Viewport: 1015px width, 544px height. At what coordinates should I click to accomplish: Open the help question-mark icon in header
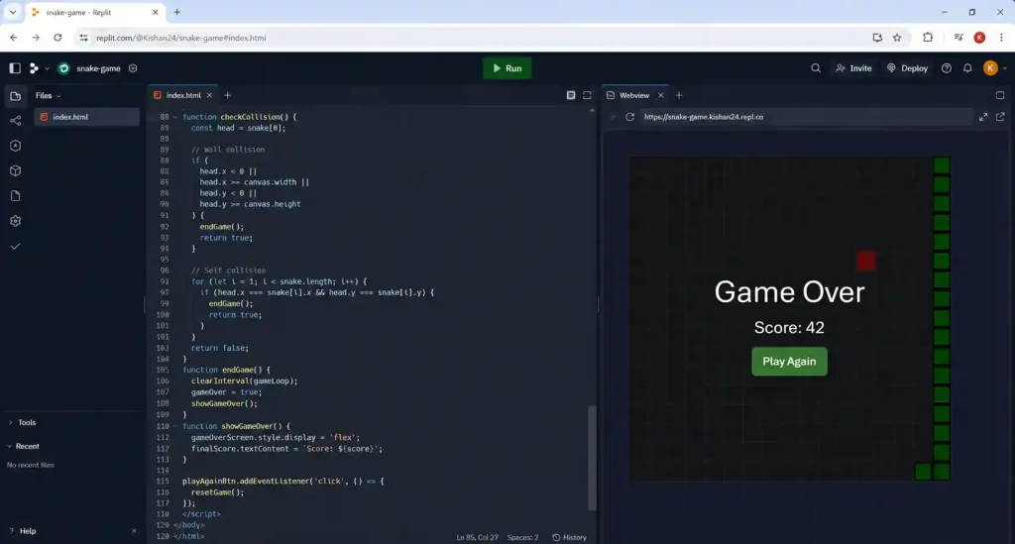coord(947,68)
